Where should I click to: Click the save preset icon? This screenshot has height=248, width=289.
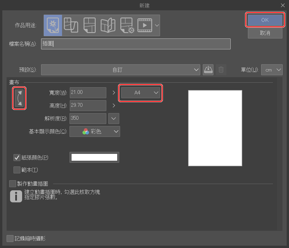coord(208,70)
